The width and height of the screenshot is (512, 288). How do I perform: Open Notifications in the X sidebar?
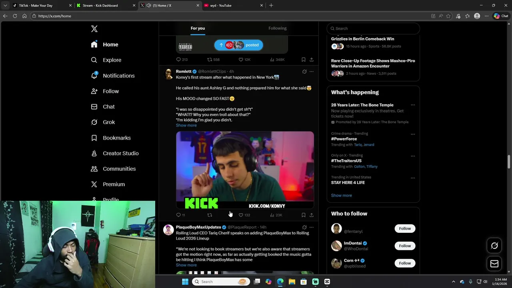click(112, 76)
